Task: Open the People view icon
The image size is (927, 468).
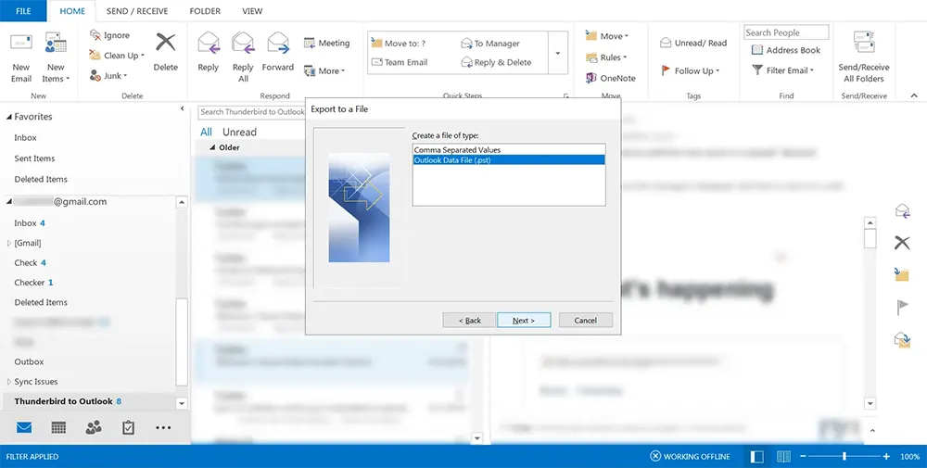Action: 94,427
